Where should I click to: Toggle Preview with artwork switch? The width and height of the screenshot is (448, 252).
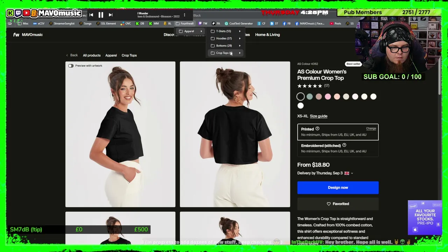pos(71,66)
